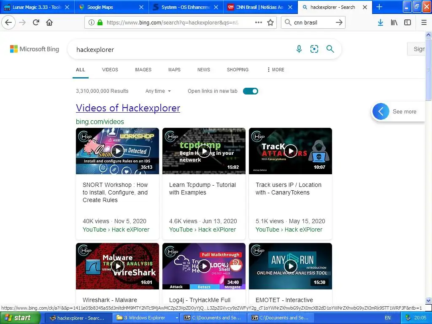Switch to hackexplorer Search taskbar button
This screenshot has width=432, height=324.
click(x=78, y=318)
